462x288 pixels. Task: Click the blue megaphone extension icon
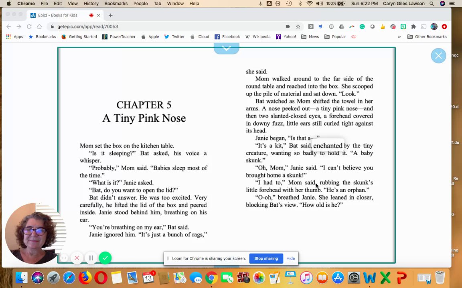pos(320,26)
